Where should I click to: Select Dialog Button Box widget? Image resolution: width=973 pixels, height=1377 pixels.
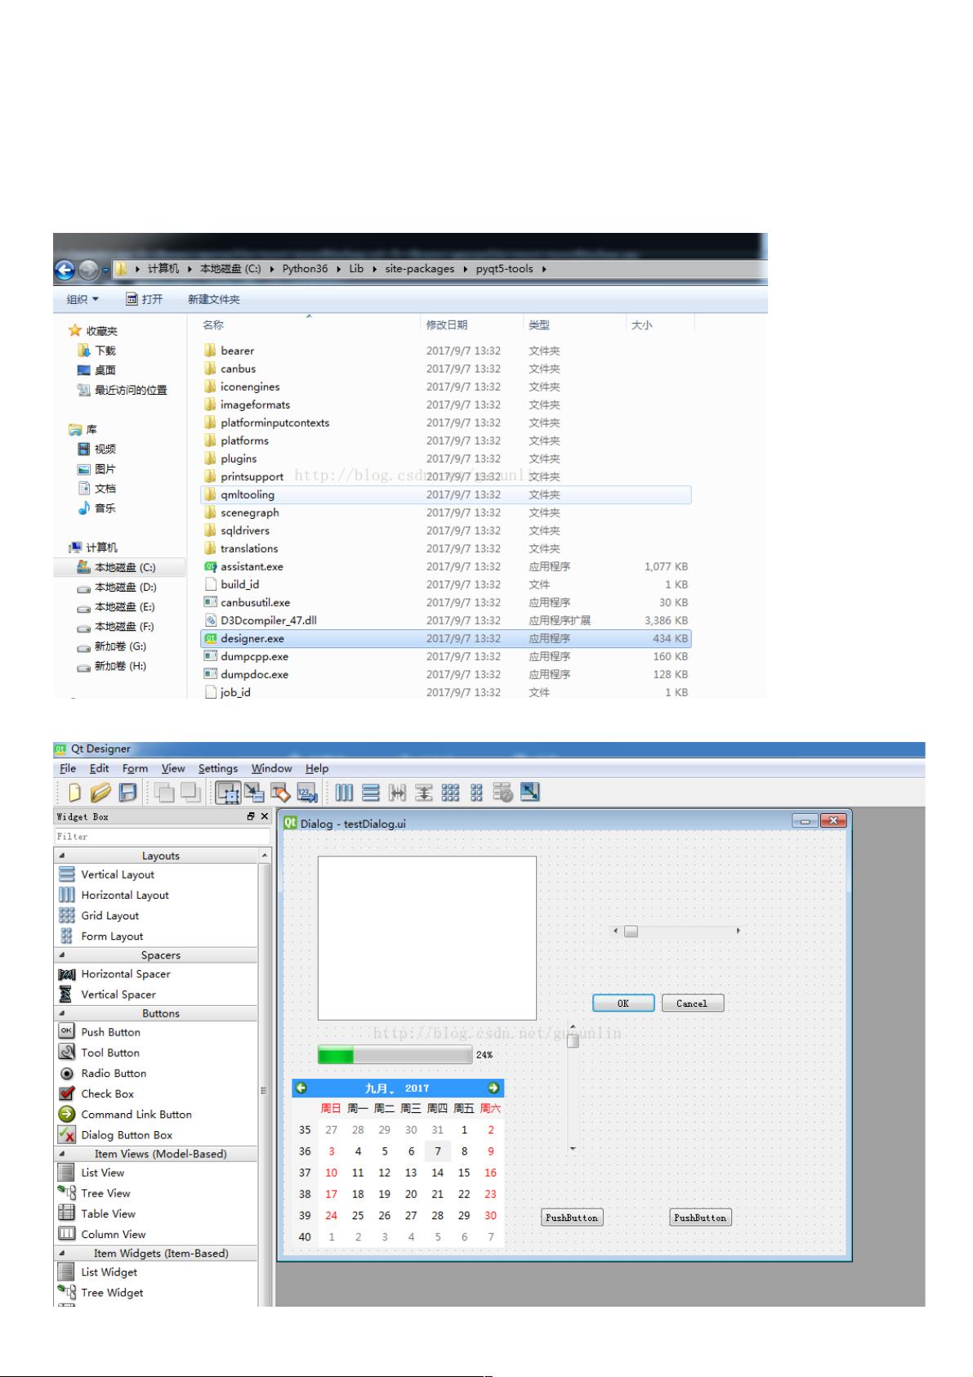[x=127, y=1135]
